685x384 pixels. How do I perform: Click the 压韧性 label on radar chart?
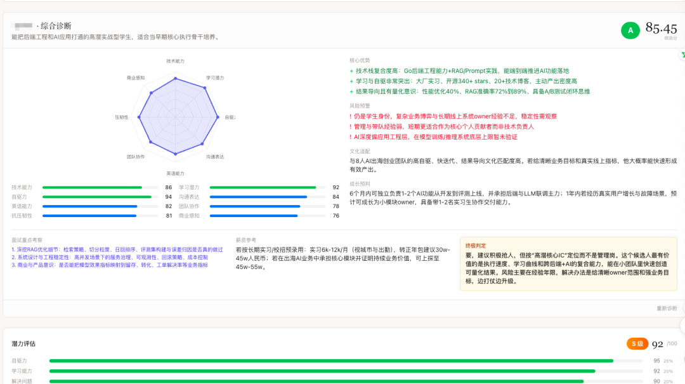[121, 117]
